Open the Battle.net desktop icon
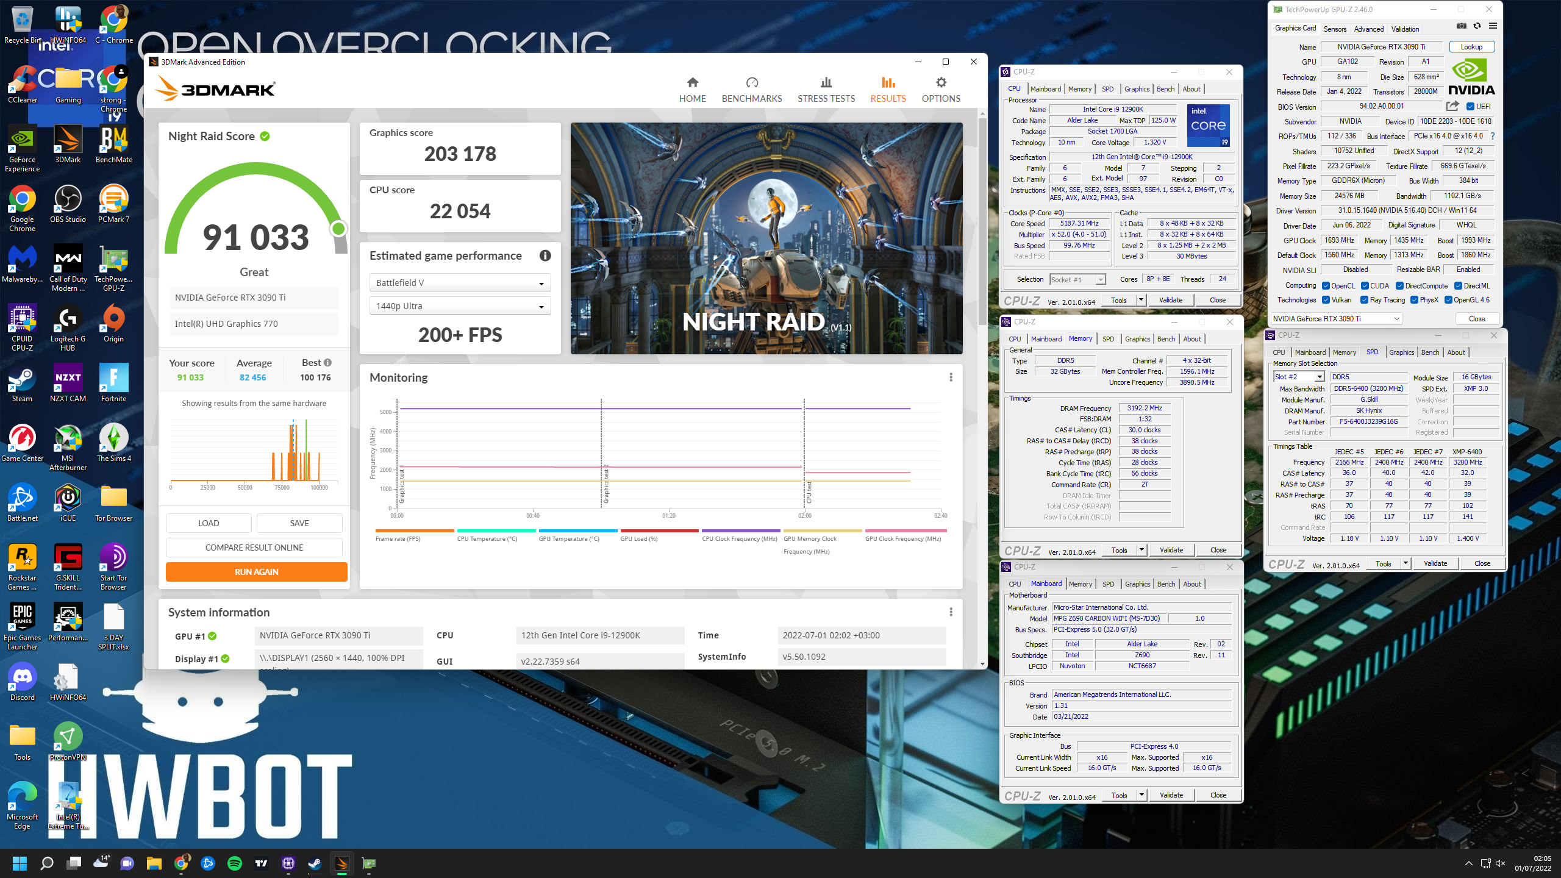 pyautogui.click(x=23, y=503)
